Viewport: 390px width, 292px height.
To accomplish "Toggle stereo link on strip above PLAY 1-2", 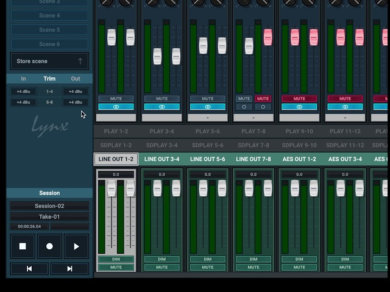I will [x=116, y=107].
